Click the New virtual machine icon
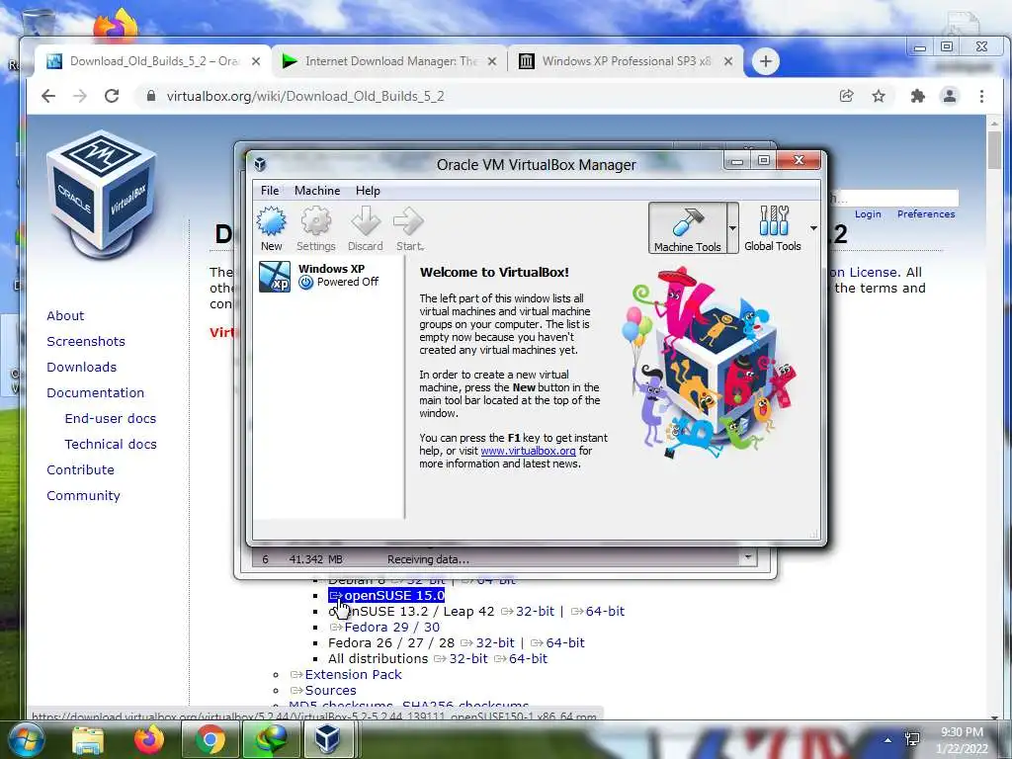1012x759 pixels. [271, 228]
